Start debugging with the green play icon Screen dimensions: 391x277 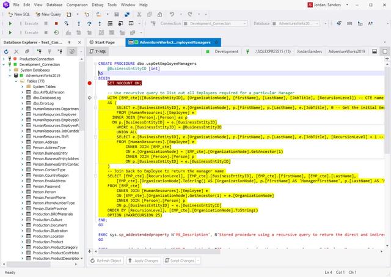click(10, 23)
